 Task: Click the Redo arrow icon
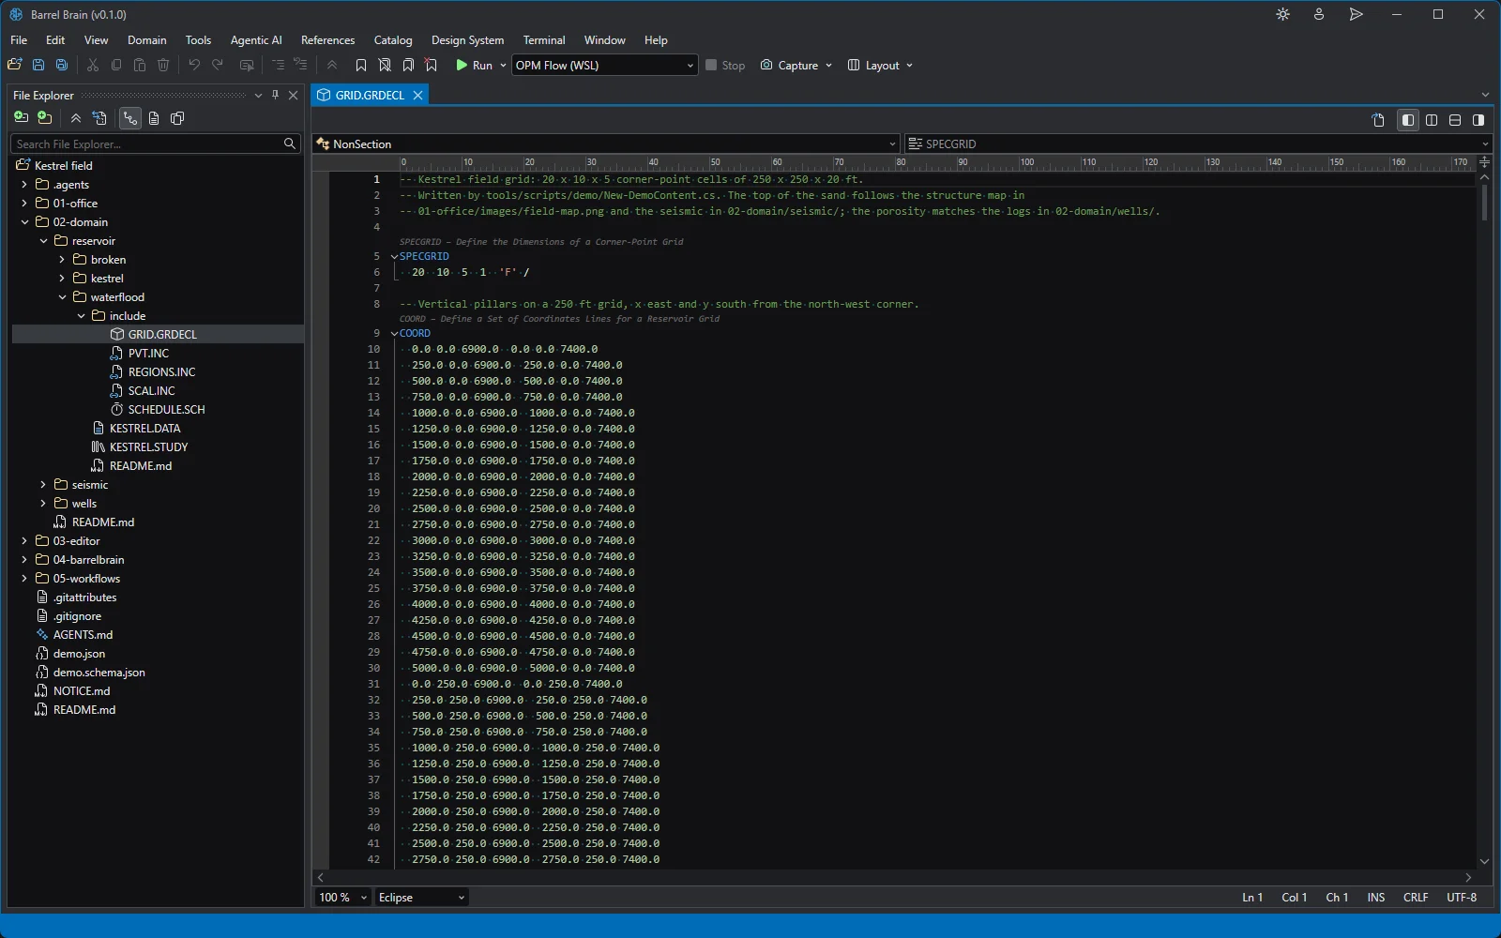pos(218,65)
